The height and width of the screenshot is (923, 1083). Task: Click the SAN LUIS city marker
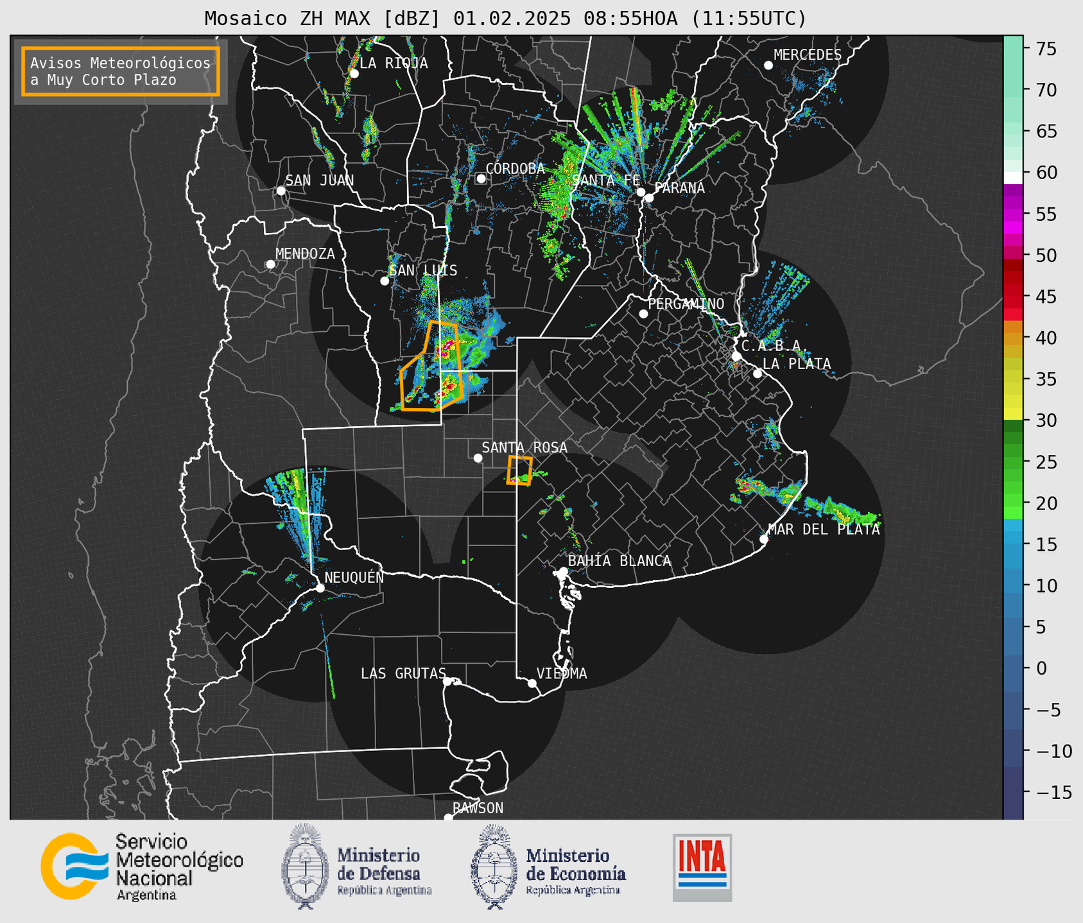(385, 281)
